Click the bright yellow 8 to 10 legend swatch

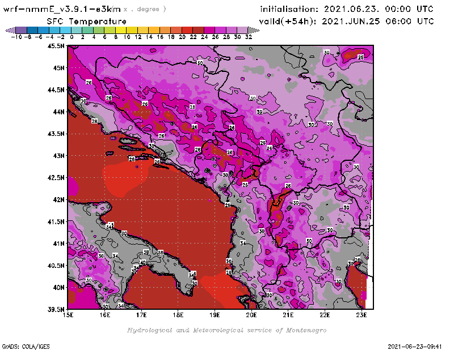[x=121, y=30]
